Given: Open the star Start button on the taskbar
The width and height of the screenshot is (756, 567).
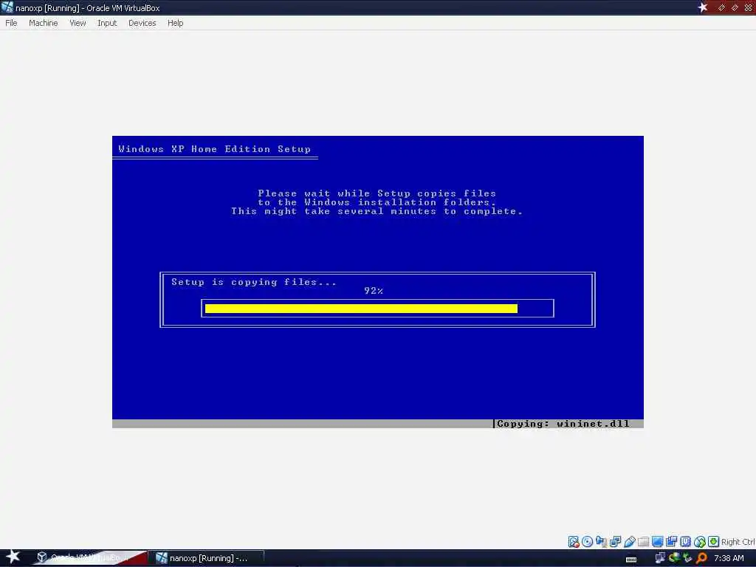Looking at the screenshot, I should tap(13, 557).
